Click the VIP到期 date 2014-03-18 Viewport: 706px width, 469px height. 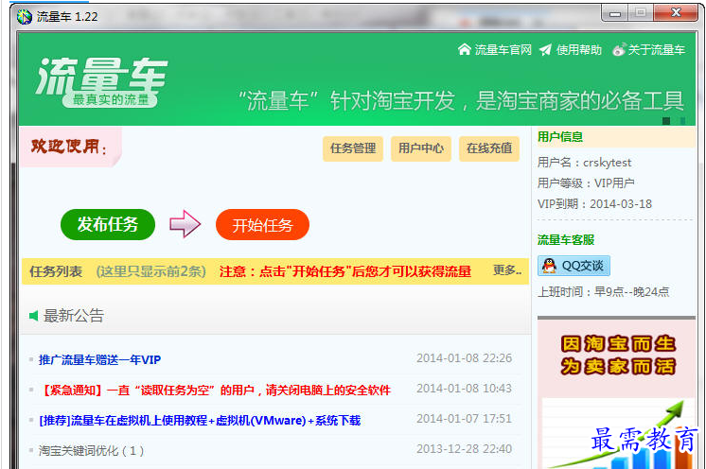point(621,204)
